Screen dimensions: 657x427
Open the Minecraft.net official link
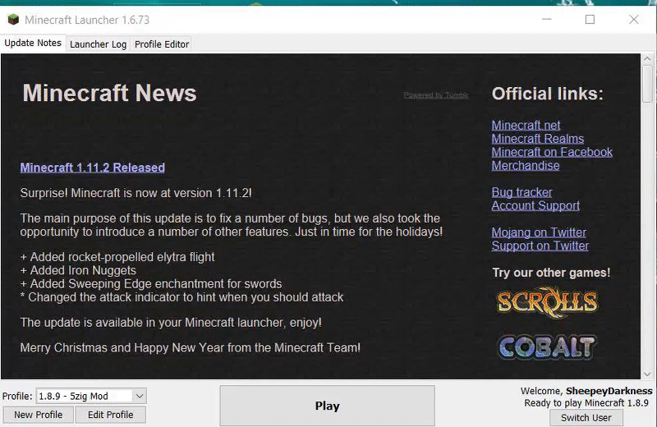click(526, 126)
